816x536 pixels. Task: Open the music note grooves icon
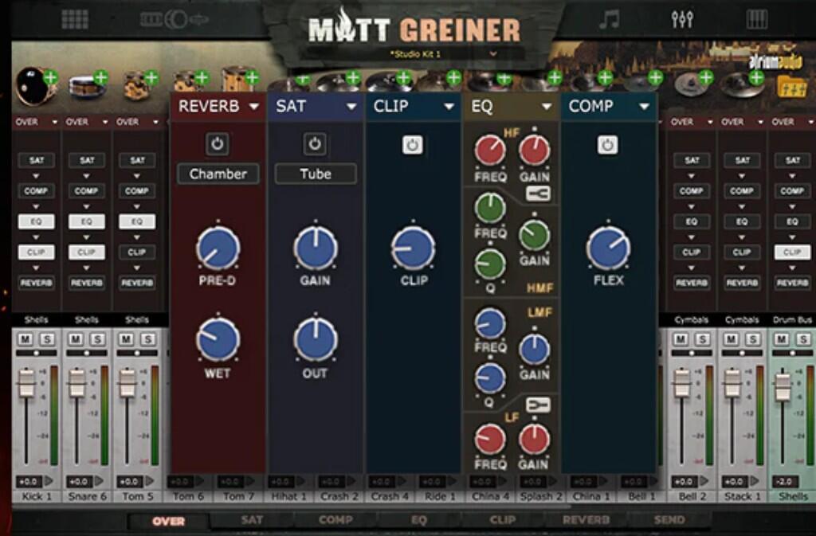[609, 20]
